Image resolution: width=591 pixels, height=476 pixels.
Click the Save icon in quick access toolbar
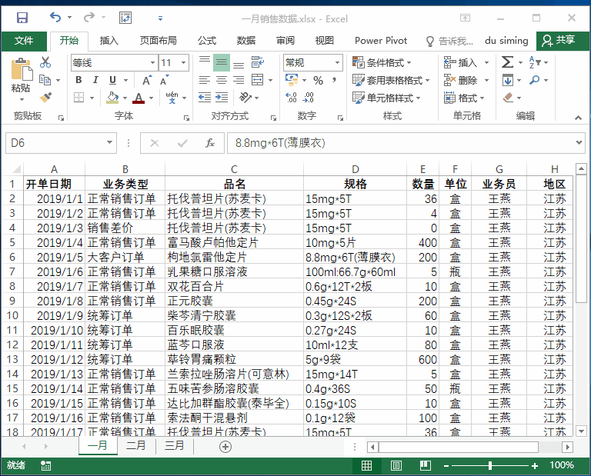[22, 18]
